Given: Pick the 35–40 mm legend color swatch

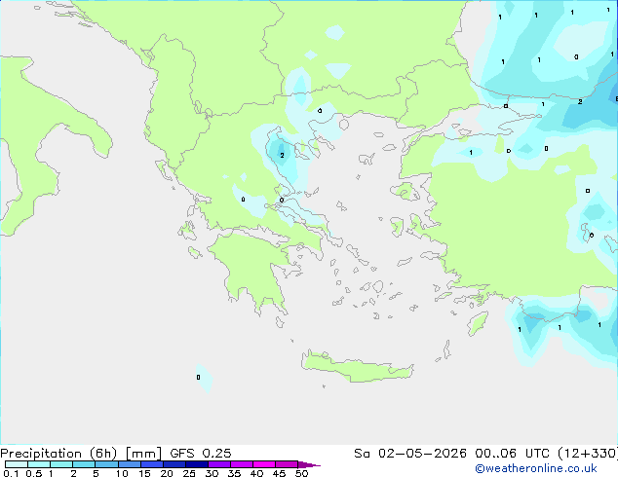Looking at the screenshot, I should point(241,464).
